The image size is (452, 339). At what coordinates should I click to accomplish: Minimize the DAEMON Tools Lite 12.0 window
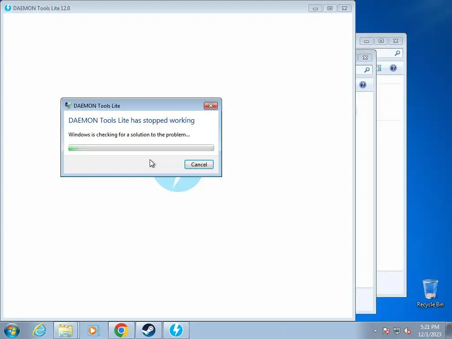315,8
